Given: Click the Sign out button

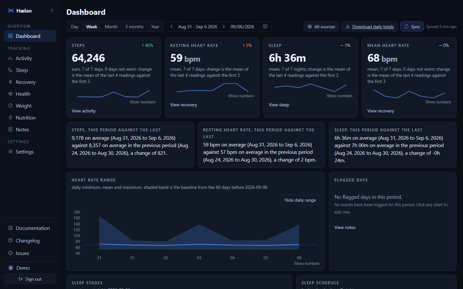Looking at the screenshot, I should coord(30,279).
